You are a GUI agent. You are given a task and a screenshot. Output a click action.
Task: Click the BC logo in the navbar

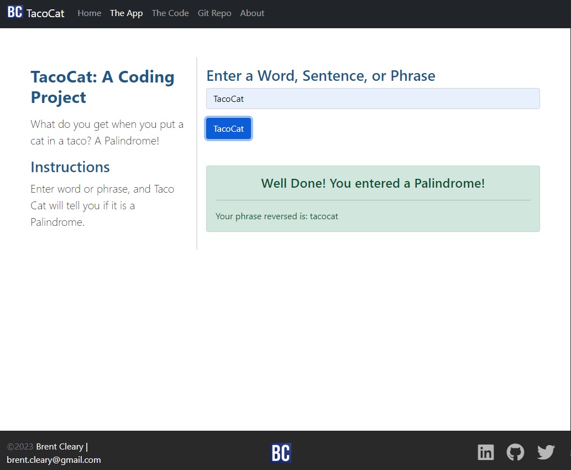(x=15, y=12)
